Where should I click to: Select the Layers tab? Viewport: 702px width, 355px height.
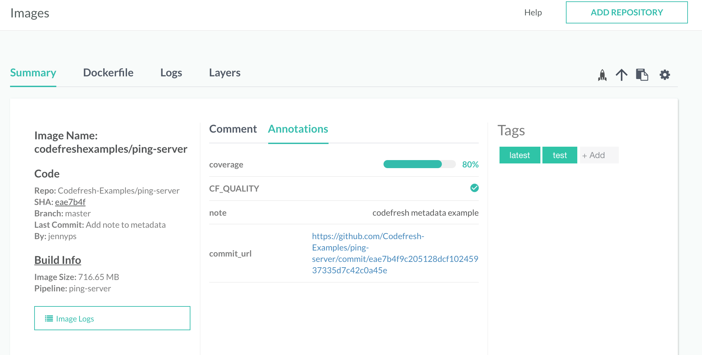(x=225, y=73)
